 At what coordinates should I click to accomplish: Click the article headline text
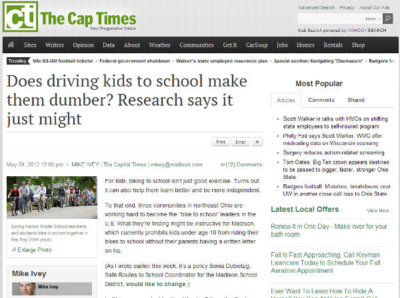click(x=127, y=100)
